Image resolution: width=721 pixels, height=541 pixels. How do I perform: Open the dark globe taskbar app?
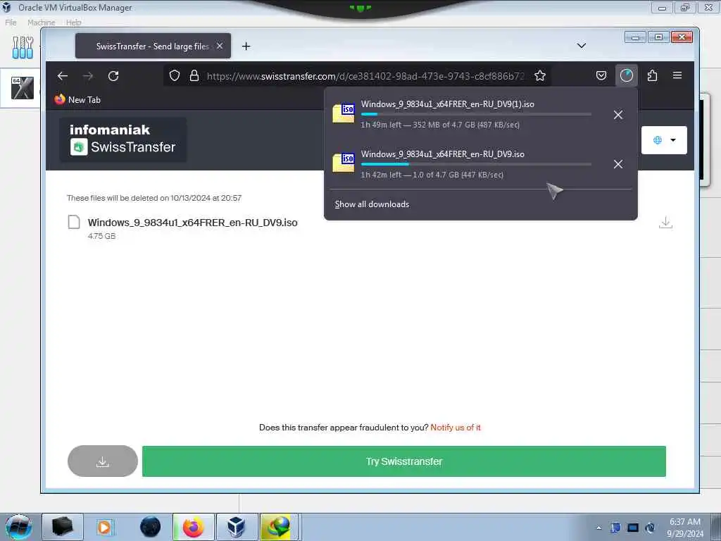point(150,527)
